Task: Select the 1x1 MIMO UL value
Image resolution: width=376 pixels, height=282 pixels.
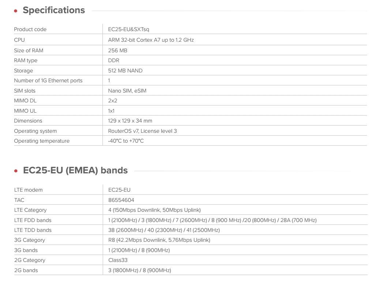Action: click(111, 111)
